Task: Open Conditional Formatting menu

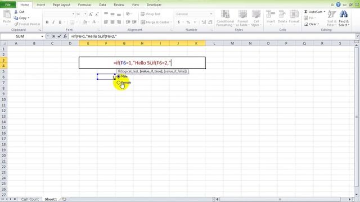Action: pos(225,19)
